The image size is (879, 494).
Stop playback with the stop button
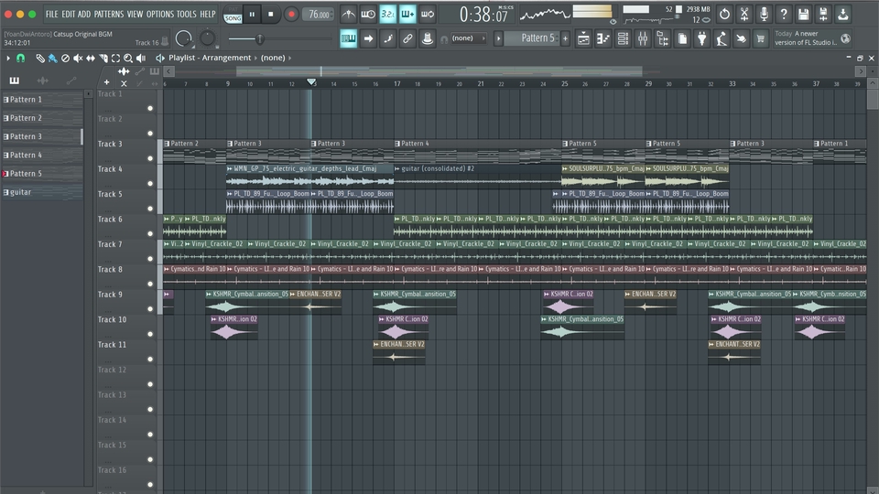271,15
